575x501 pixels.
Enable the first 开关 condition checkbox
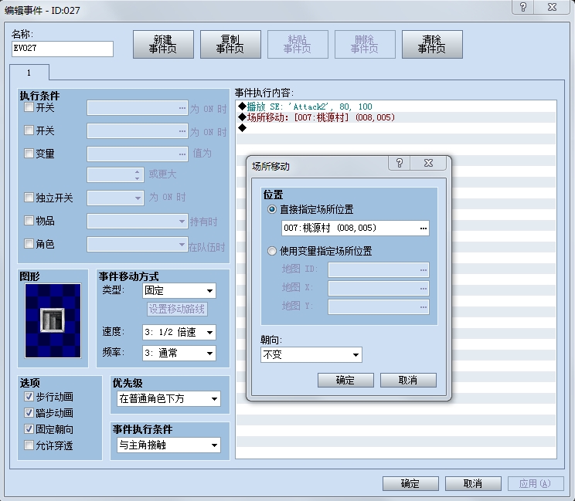(x=29, y=107)
